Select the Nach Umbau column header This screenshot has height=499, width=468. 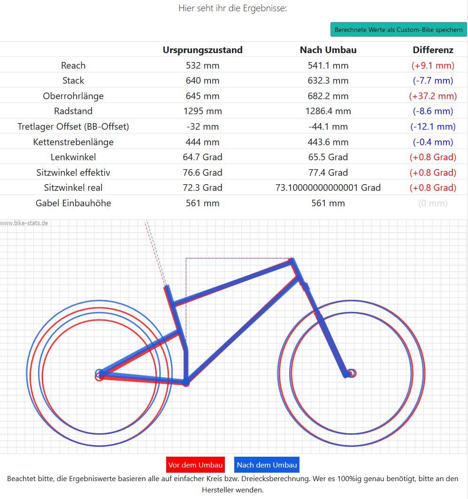click(x=328, y=50)
